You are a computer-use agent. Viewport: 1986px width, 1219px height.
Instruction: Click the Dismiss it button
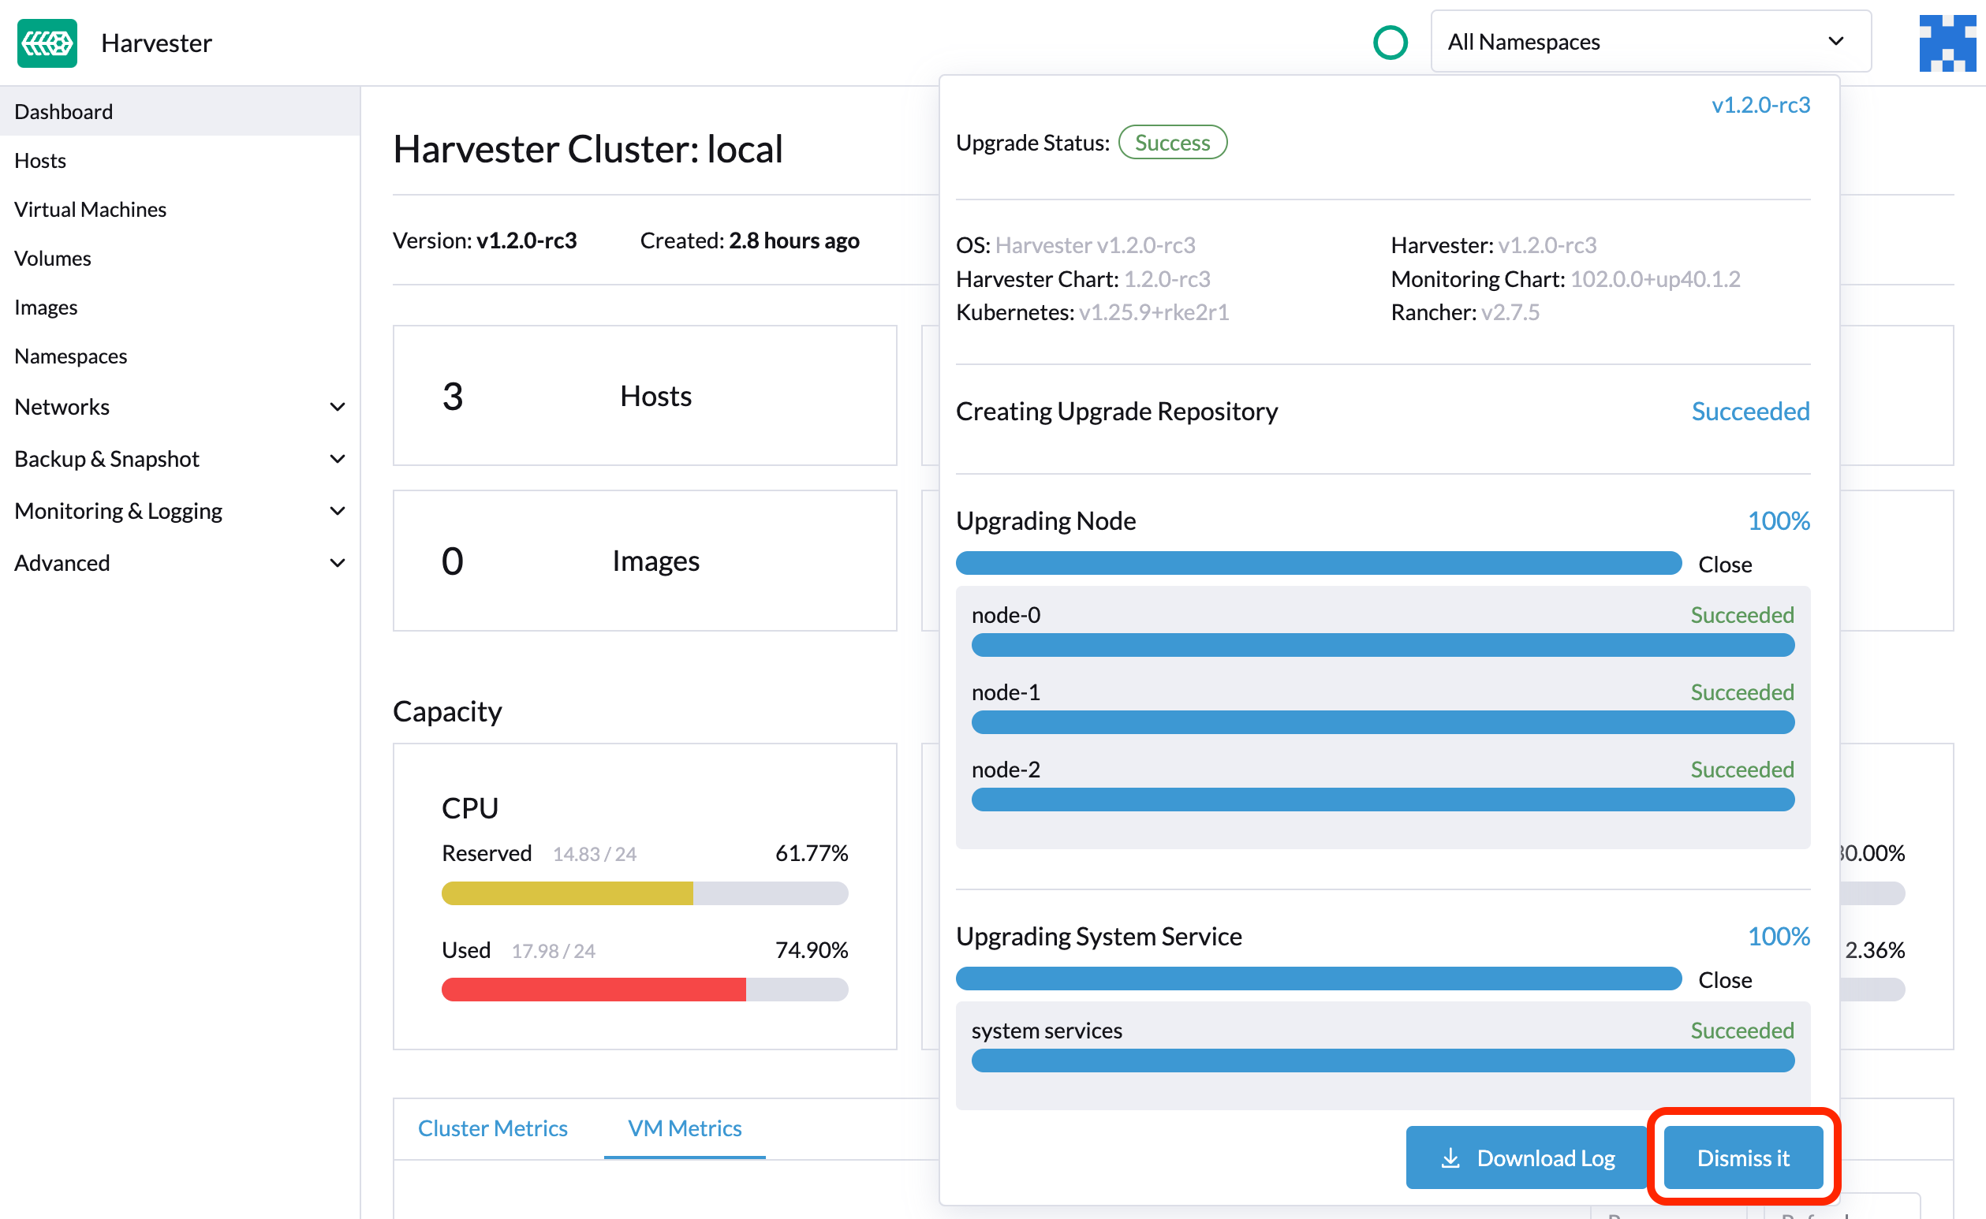coord(1742,1157)
